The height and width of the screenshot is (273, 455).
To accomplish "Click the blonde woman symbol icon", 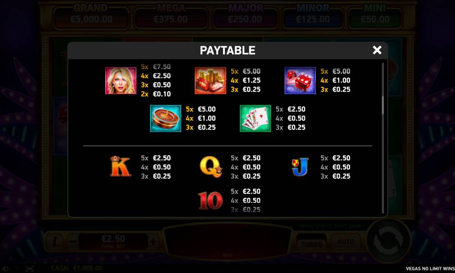I will (121, 81).
